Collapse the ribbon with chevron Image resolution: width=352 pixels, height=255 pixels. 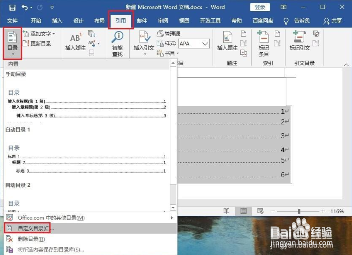coord(346,65)
